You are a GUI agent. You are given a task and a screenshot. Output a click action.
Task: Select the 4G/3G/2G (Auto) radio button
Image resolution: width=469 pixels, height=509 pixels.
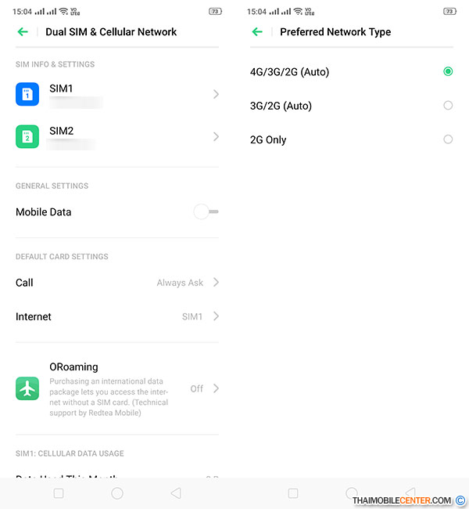click(x=448, y=71)
